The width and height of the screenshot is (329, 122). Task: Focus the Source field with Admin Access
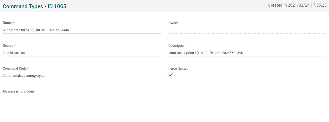pyautogui.click(x=82, y=53)
